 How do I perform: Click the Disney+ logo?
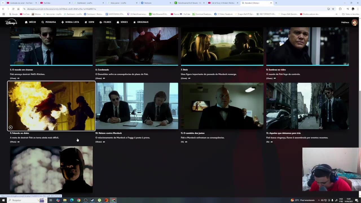[x=11, y=22]
